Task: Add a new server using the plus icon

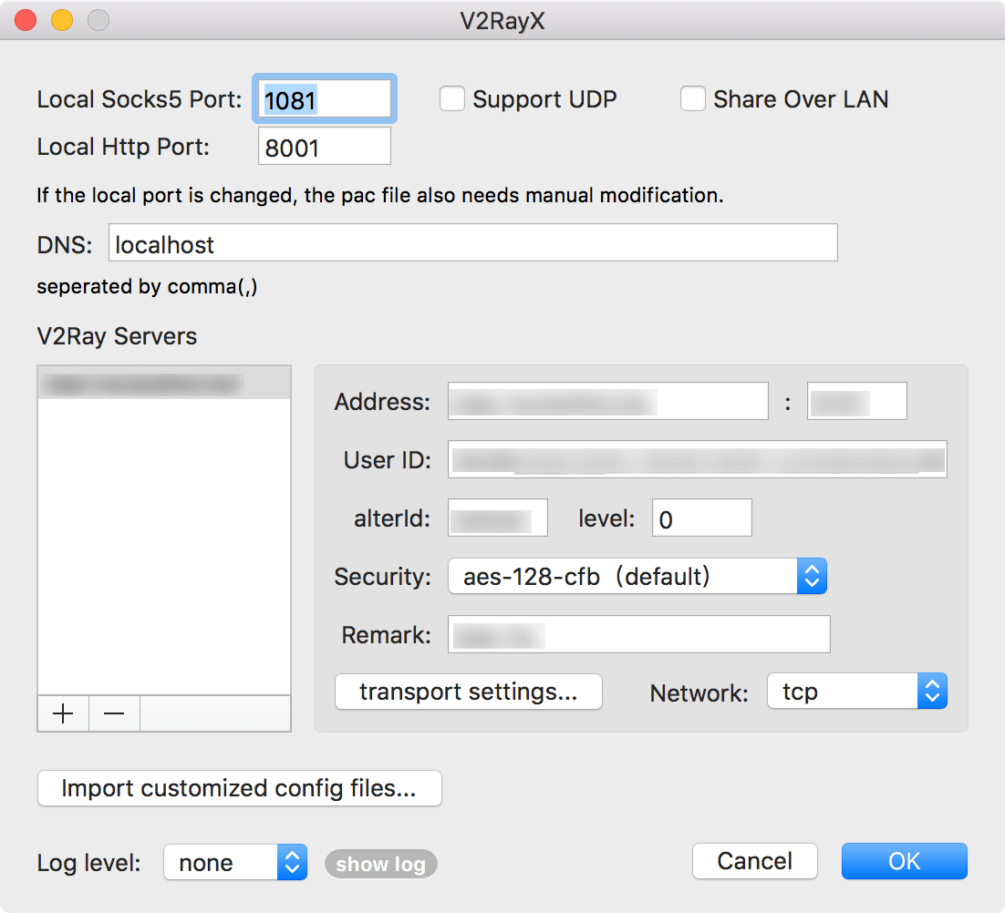Action: point(62,713)
